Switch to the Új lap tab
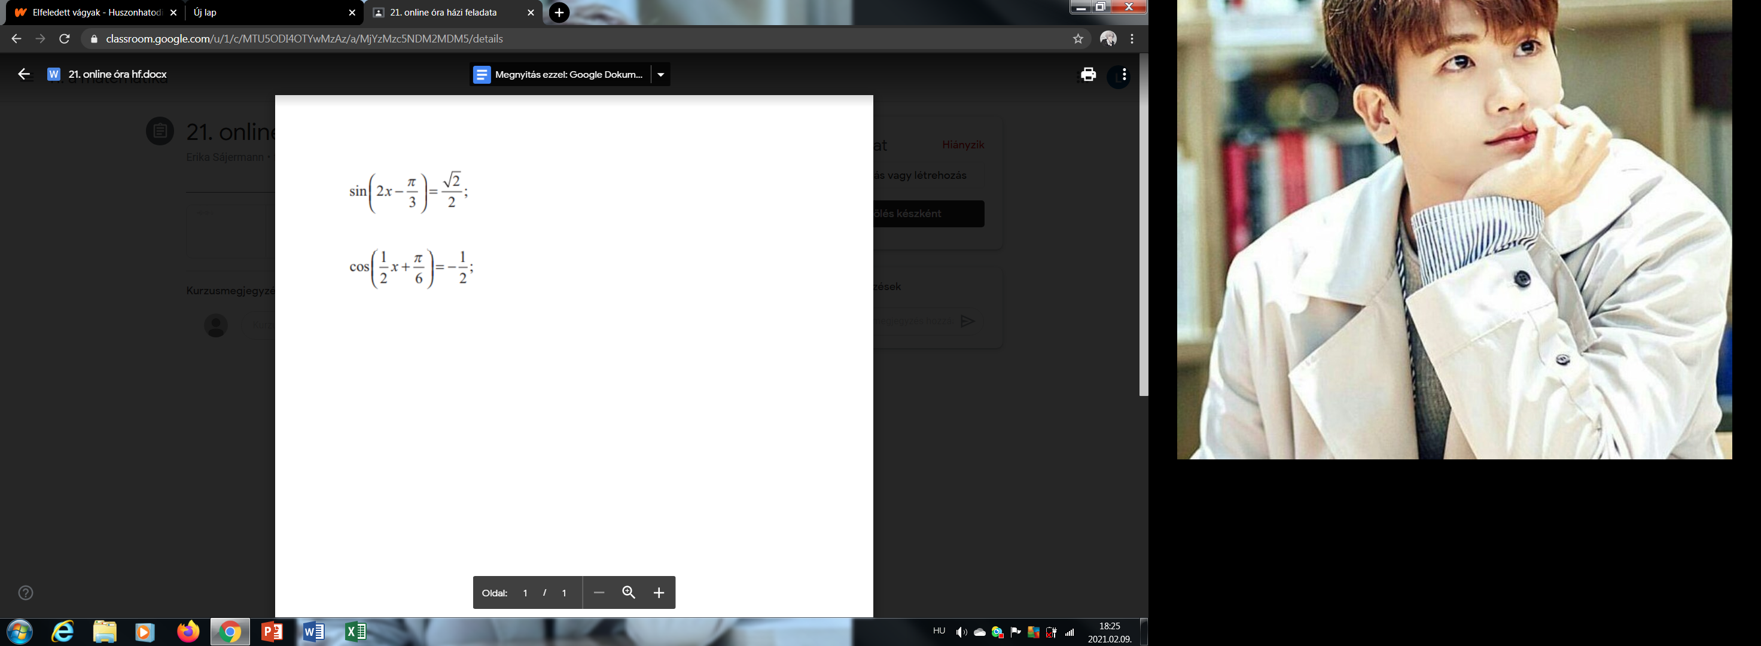 click(267, 13)
